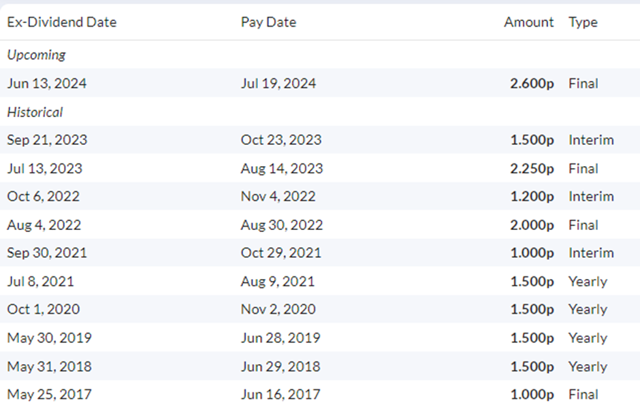Click ex-dividend date Jul 8, 2021
Image resolution: width=640 pixels, height=407 pixels.
(40, 281)
